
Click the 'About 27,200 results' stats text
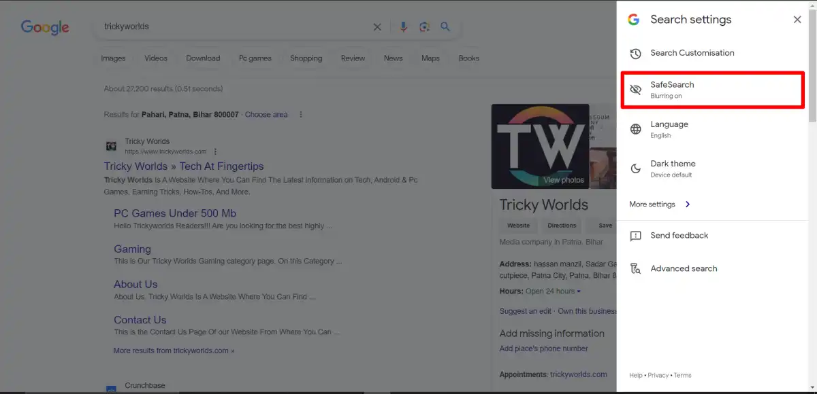(163, 89)
